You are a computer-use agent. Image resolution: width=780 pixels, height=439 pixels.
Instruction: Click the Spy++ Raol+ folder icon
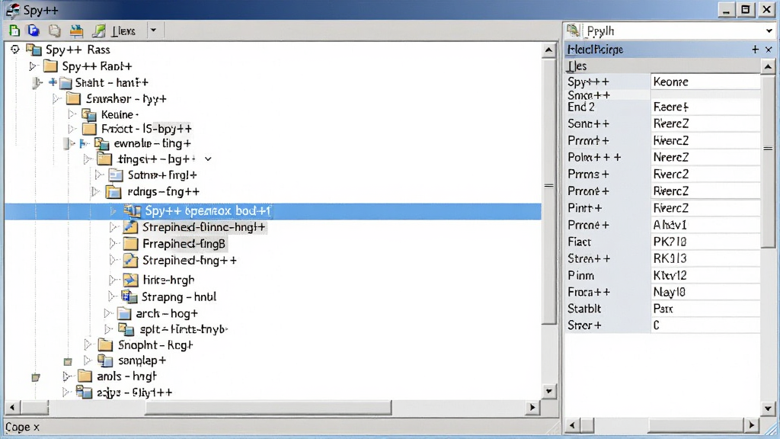(50, 66)
